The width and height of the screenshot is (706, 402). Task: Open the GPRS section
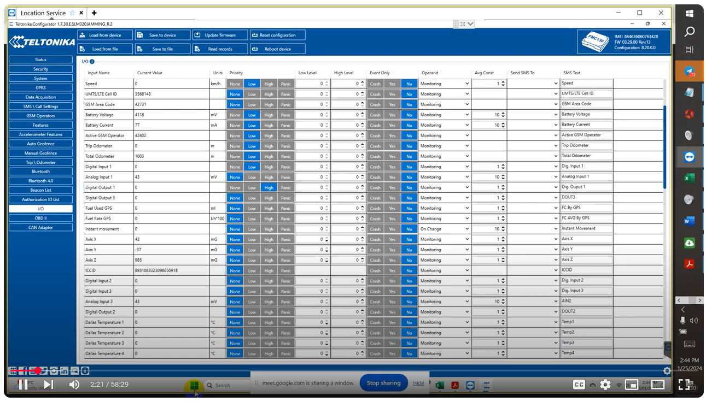coord(40,87)
